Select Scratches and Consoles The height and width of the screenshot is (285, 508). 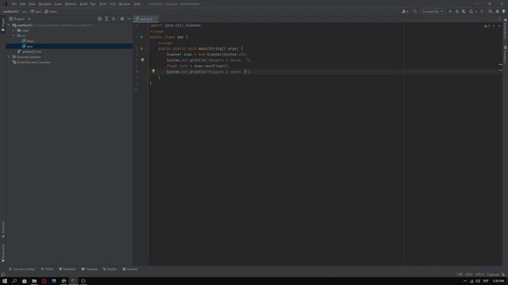[x=32, y=62]
